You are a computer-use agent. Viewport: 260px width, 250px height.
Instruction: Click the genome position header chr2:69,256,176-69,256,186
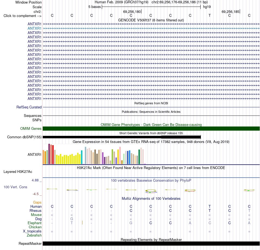coord(180,2)
